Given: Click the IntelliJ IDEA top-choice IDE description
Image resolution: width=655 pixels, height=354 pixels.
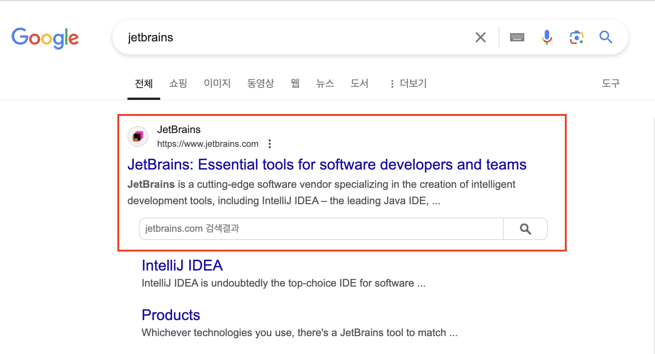Looking at the screenshot, I should point(284,283).
